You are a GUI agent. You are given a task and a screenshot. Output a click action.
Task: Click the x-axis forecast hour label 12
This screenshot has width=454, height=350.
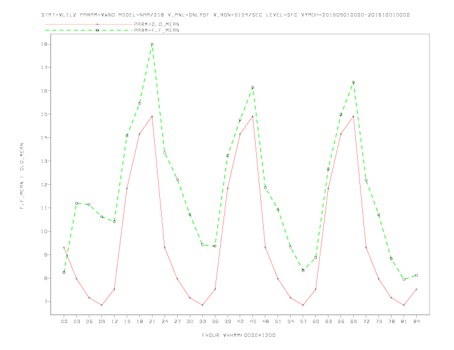(x=115, y=321)
